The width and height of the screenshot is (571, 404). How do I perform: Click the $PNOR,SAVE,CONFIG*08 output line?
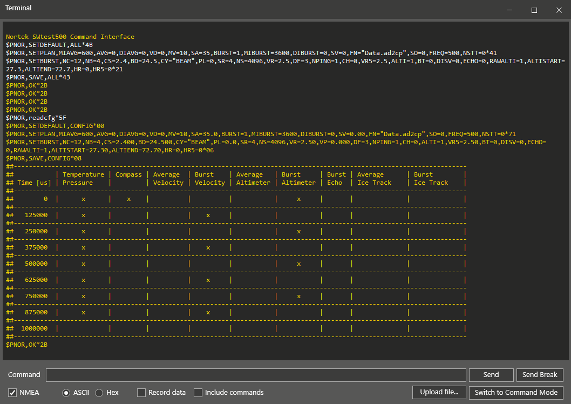(x=44, y=158)
